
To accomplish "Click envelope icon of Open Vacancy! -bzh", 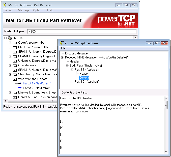I will point(15,43).
